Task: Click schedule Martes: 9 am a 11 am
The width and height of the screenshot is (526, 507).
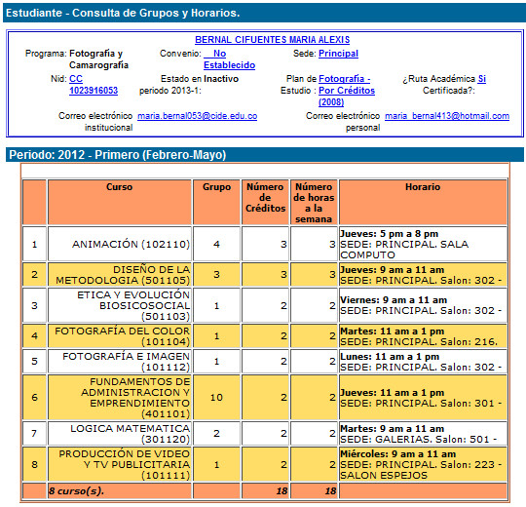Action: point(392,428)
